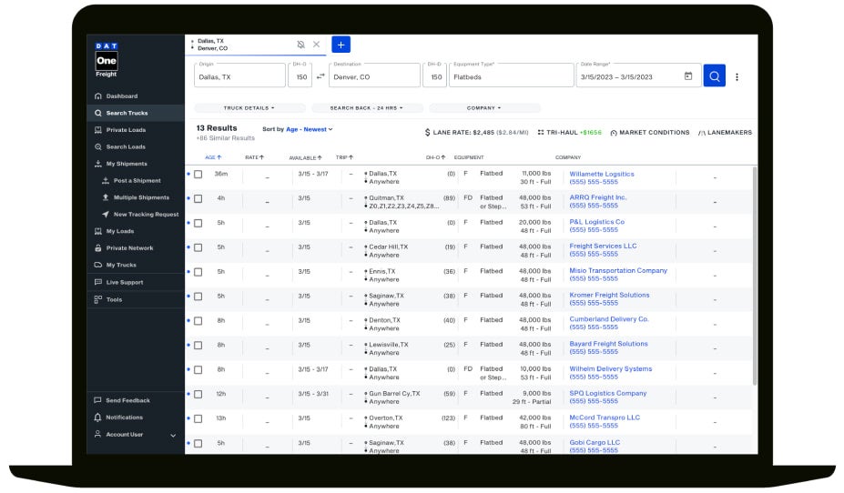
Task: Check the Willamette Logistics row checkbox
Action: click(198, 175)
